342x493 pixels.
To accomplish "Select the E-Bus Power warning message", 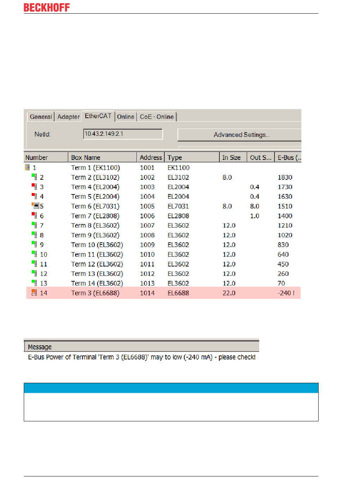I will pyautogui.click(x=141, y=357).
